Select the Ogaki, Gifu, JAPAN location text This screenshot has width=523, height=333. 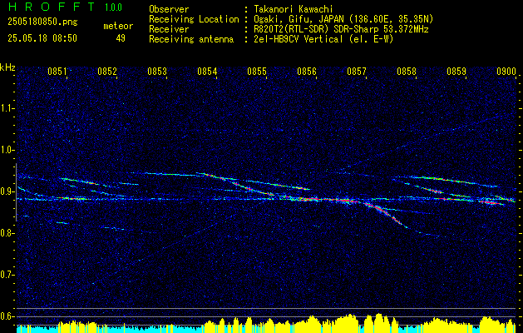click(x=343, y=19)
